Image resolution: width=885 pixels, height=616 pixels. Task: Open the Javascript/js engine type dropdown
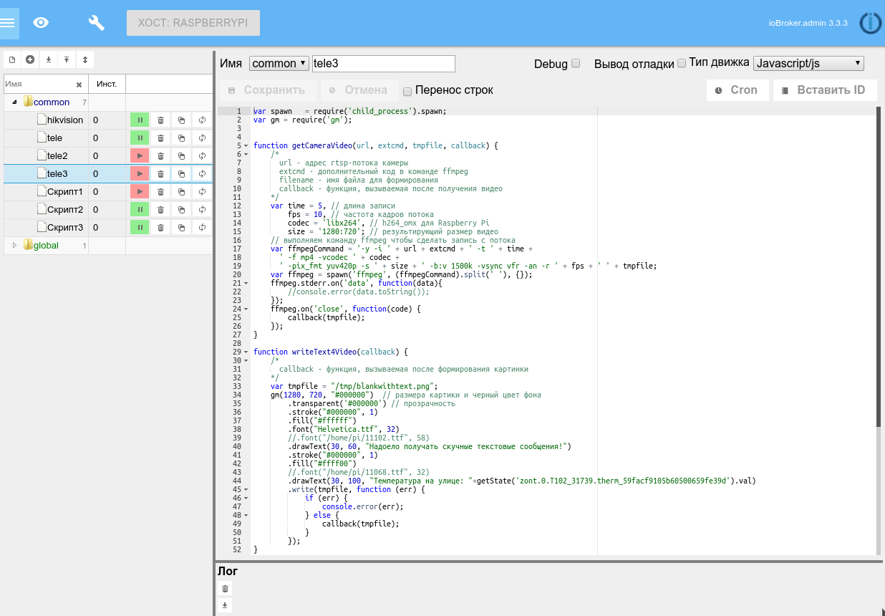click(x=808, y=64)
